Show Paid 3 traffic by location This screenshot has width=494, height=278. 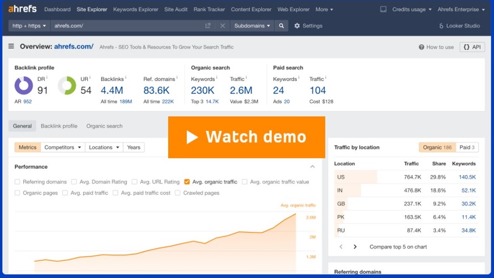point(467,147)
